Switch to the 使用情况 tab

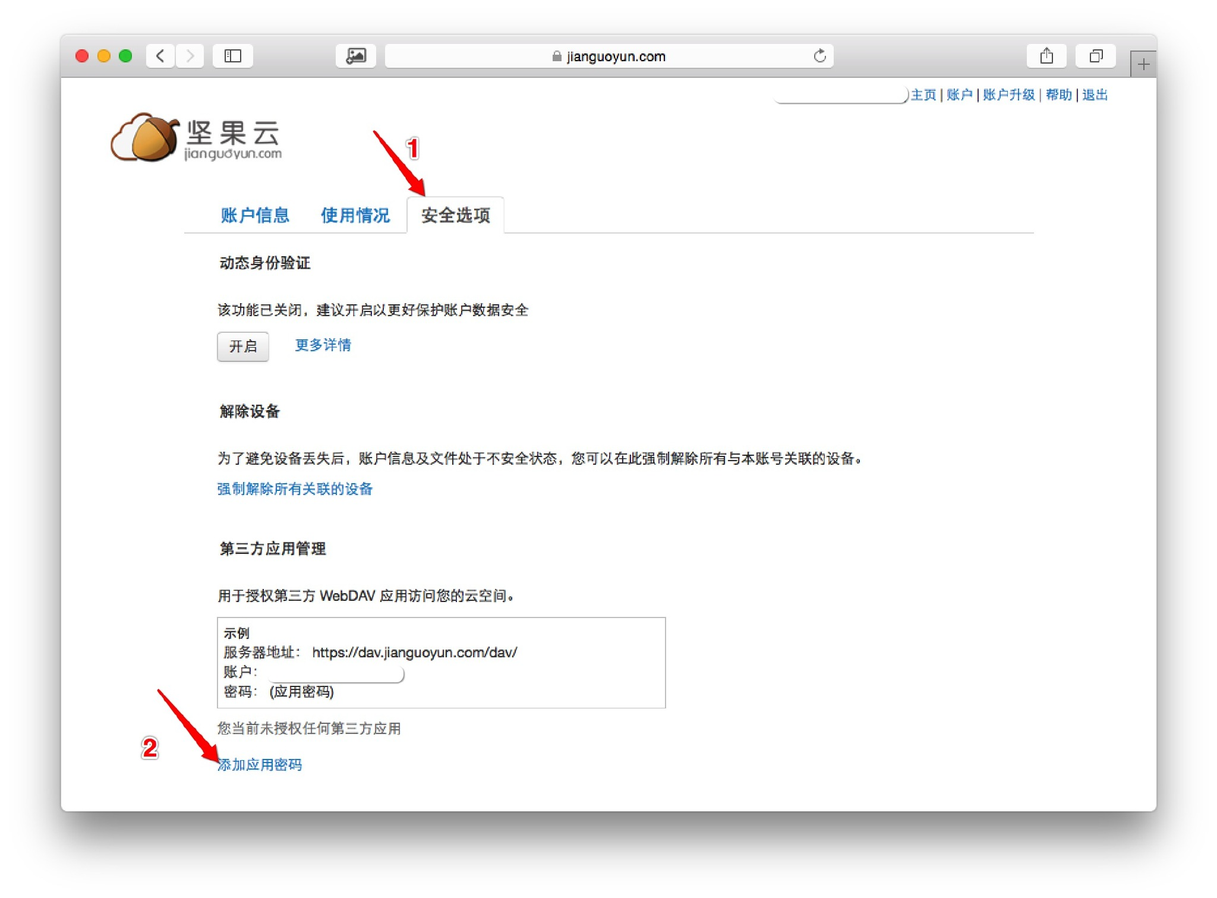coord(355,215)
